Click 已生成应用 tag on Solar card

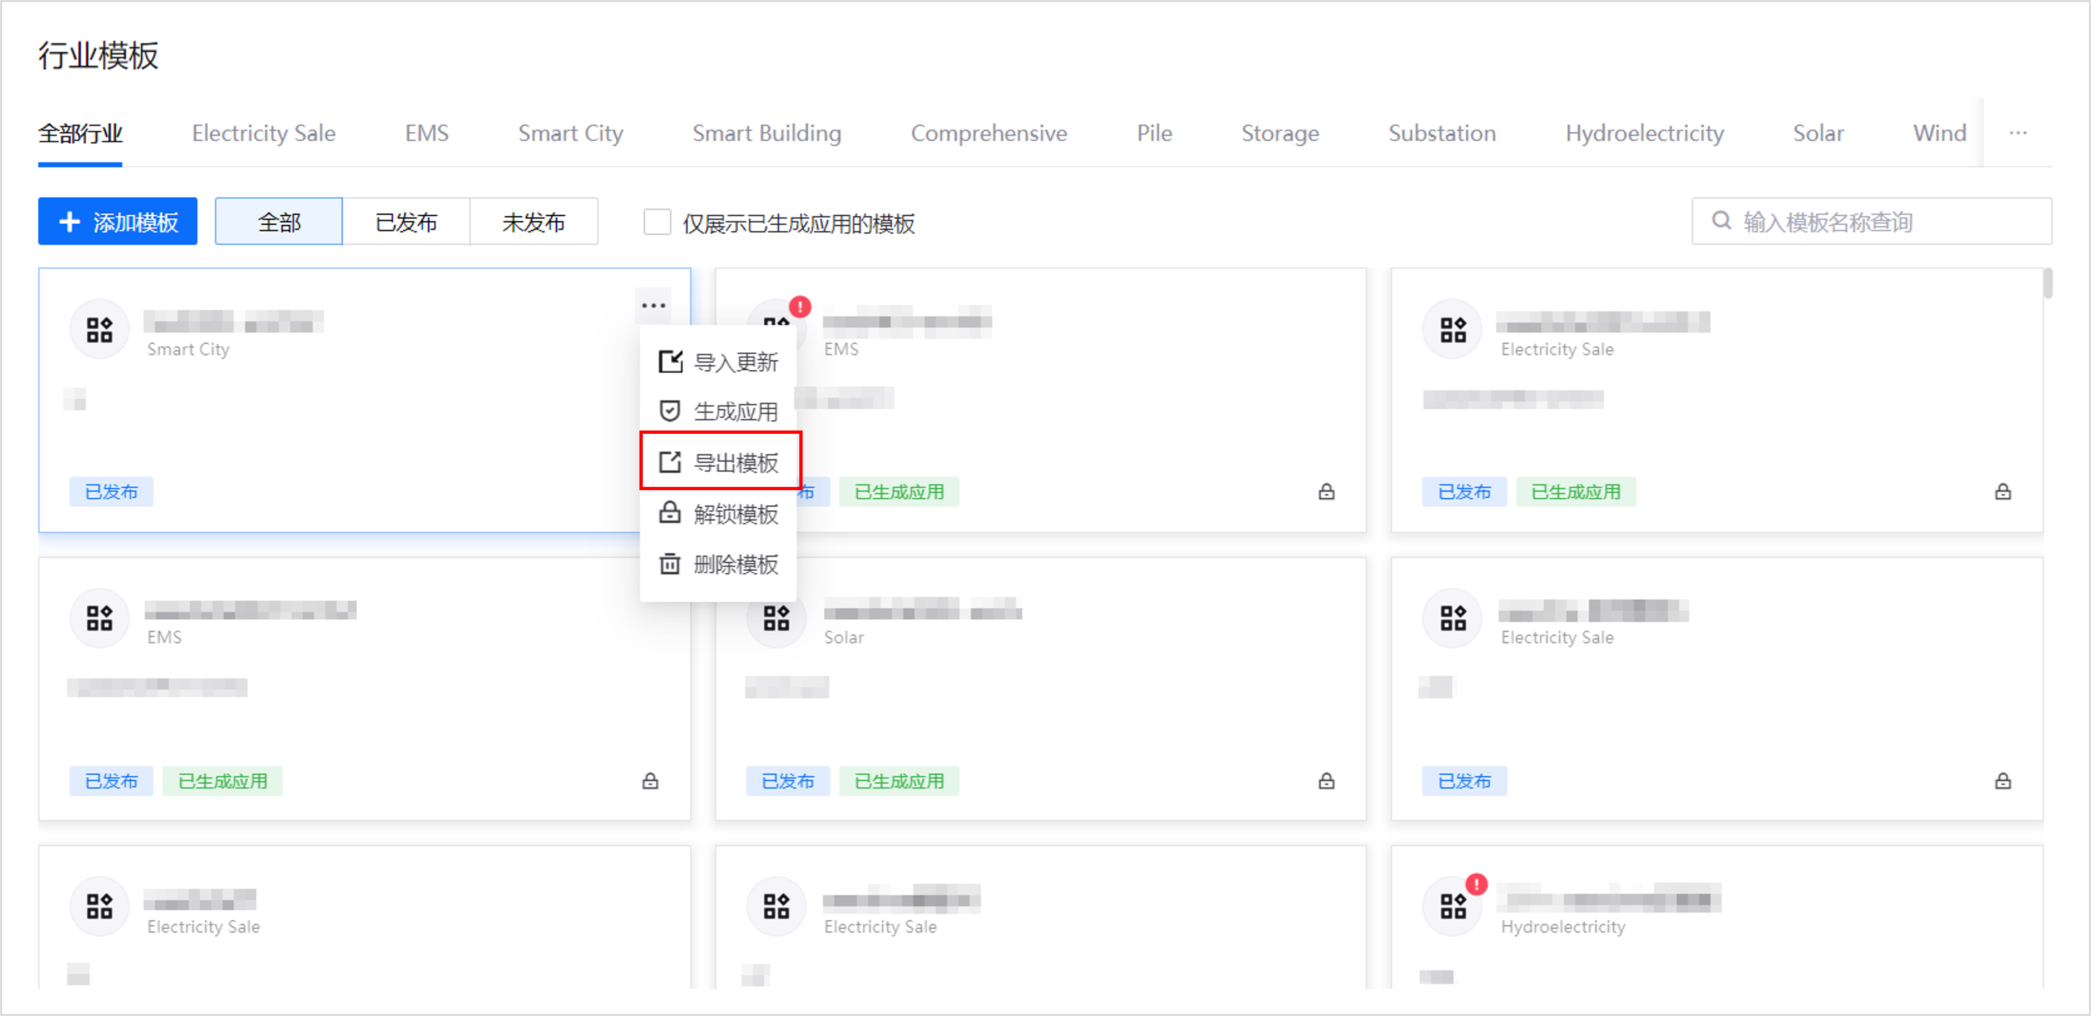click(898, 781)
